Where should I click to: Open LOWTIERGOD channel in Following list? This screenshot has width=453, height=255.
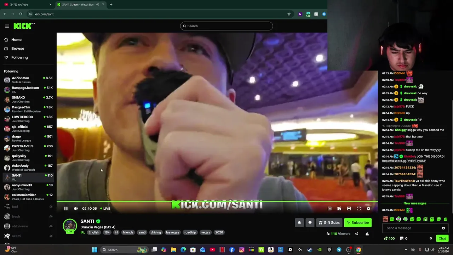pos(28,119)
